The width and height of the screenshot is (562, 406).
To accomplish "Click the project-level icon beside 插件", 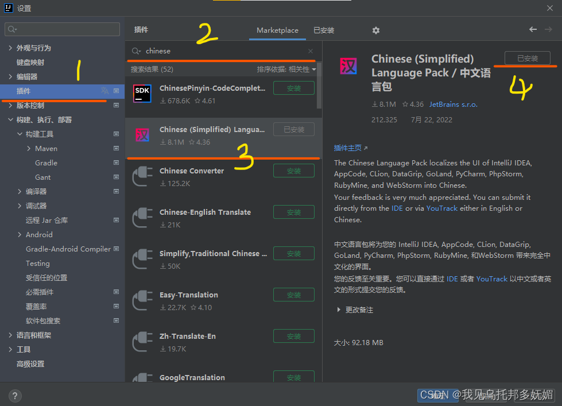I will 116,91.
